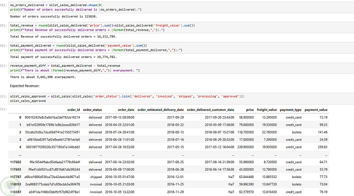Click code cell 29 computing total_revenue
The image size is (354, 196).
pos(181,28)
